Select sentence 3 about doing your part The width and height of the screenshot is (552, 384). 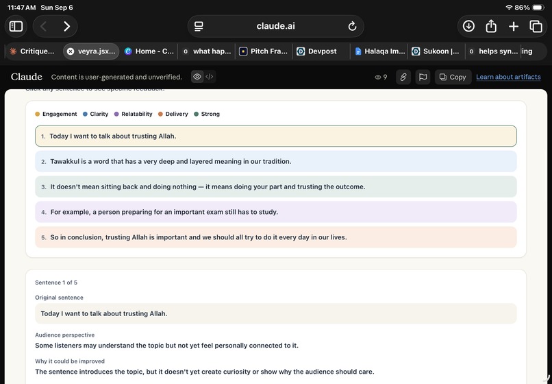[275, 187]
